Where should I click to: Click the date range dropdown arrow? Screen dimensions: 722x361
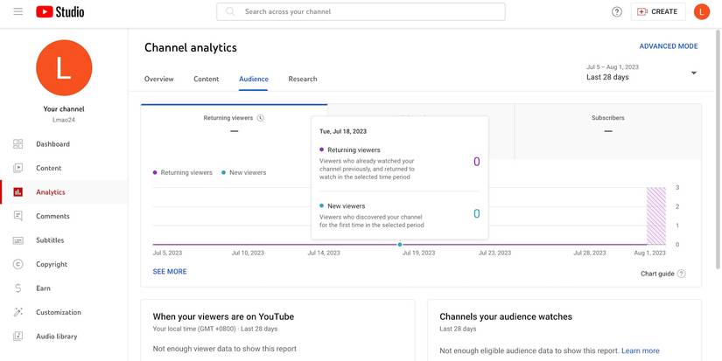694,73
